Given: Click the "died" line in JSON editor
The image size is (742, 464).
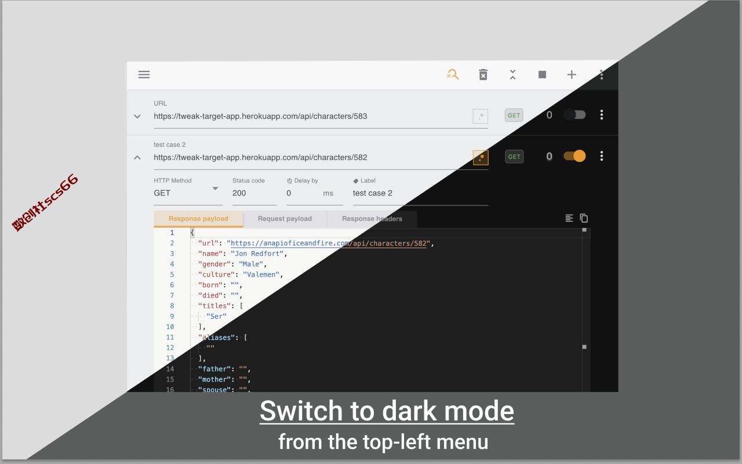Looking at the screenshot, I should pos(220,295).
